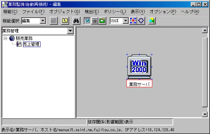The image size is (210, 134).
Task: Click the application icon in title bar
Action: pyautogui.click(x=4, y=4)
